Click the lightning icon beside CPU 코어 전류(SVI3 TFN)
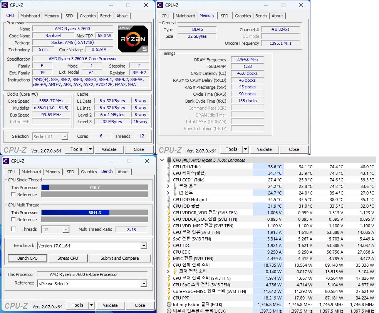Viewport: 379px width, 313px height. tap(169, 232)
